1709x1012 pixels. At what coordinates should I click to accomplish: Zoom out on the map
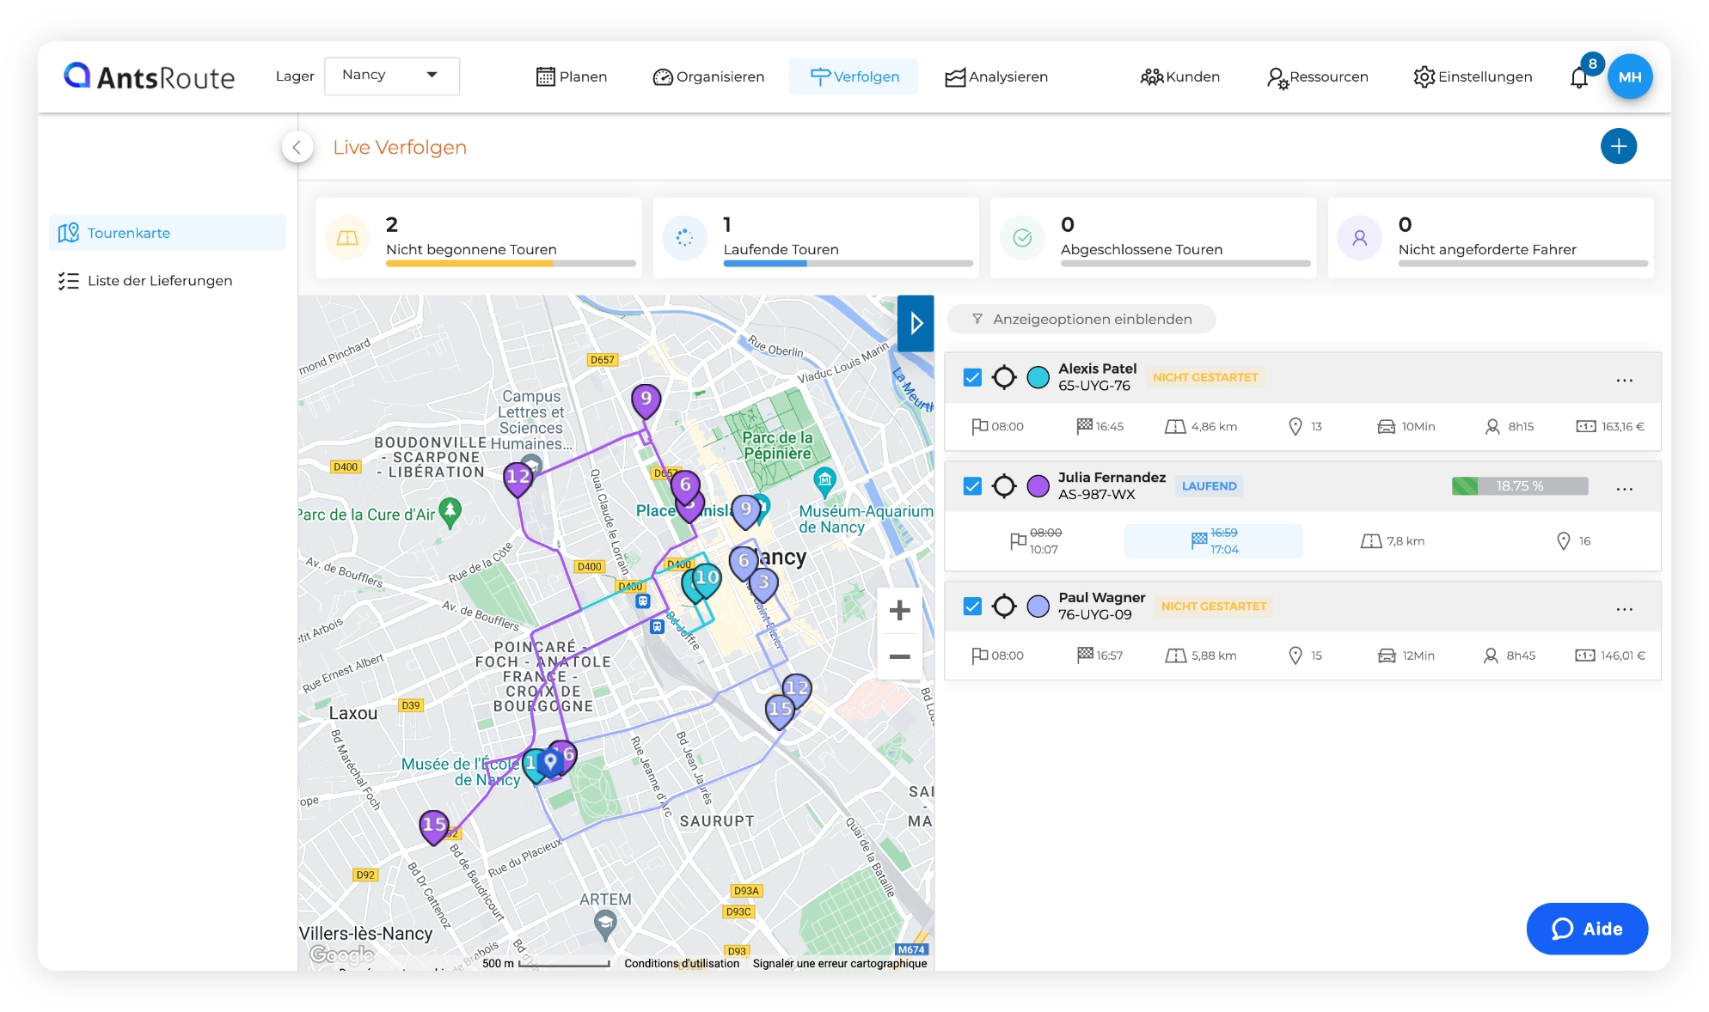click(899, 657)
